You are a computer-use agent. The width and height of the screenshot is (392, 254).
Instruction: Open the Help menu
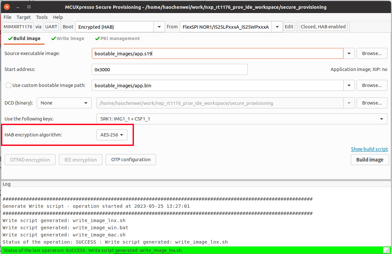(x=58, y=17)
